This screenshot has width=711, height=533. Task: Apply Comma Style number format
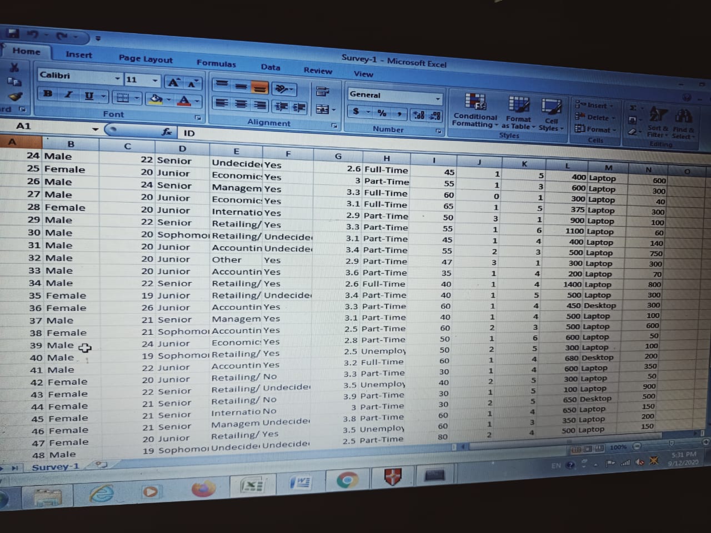click(x=399, y=114)
